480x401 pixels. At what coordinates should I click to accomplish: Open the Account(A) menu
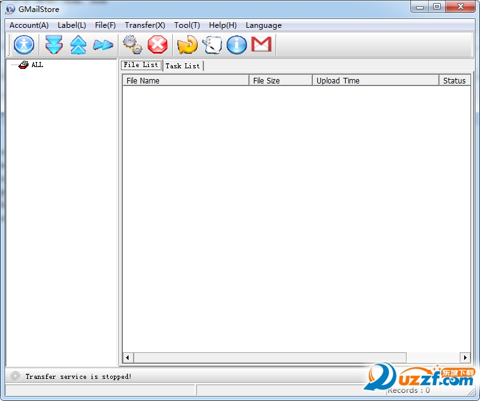pos(29,25)
